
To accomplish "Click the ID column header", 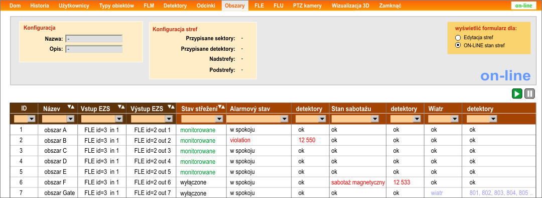I will click(24, 109).
